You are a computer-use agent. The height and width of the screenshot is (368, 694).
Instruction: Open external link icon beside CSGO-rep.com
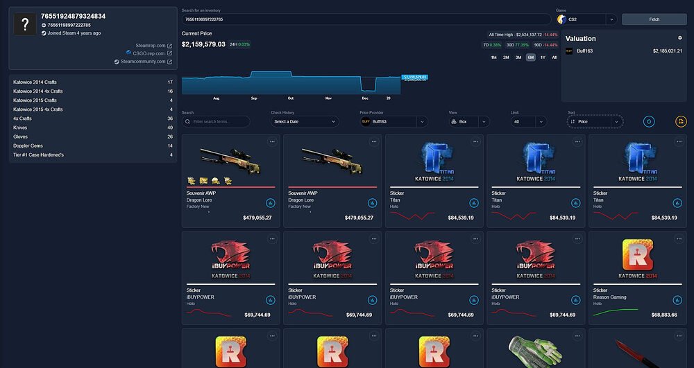coord(169,53)
